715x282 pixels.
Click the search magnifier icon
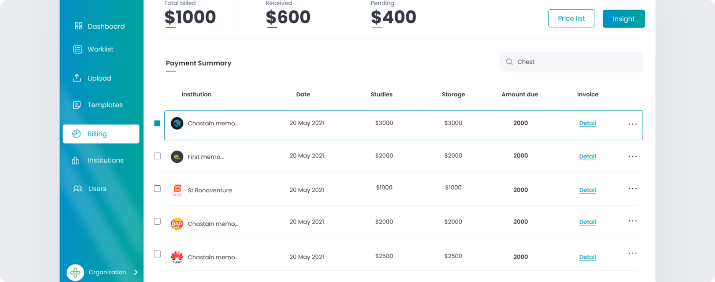point(509,62)
